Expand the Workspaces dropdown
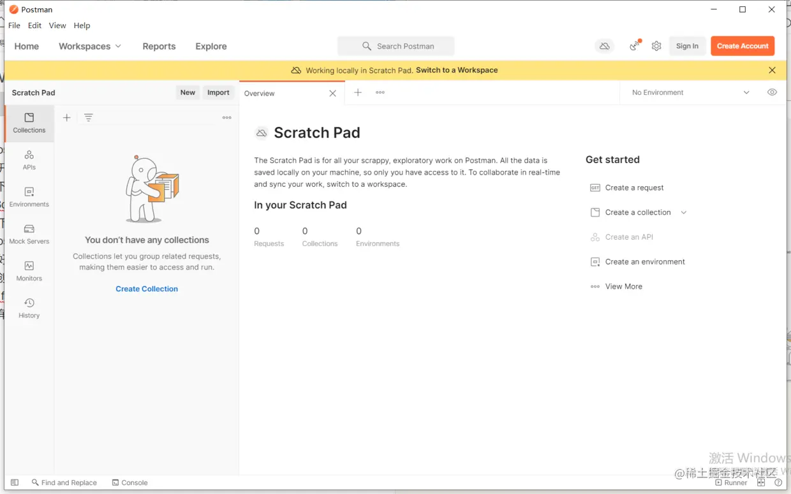 point(90,46)
